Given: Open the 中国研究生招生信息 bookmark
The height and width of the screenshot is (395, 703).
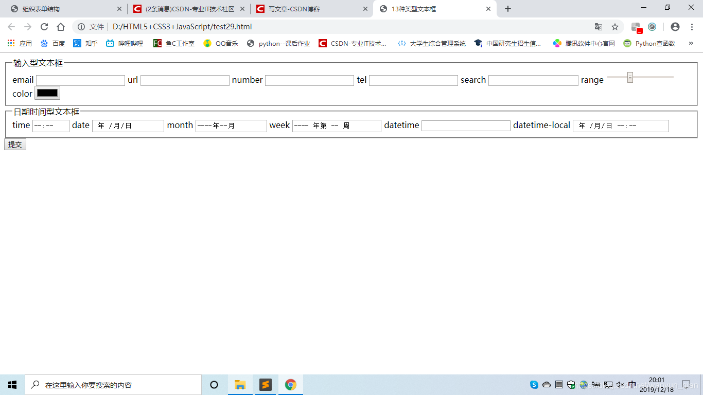Looking at the screenshot, I should [507, 43].
